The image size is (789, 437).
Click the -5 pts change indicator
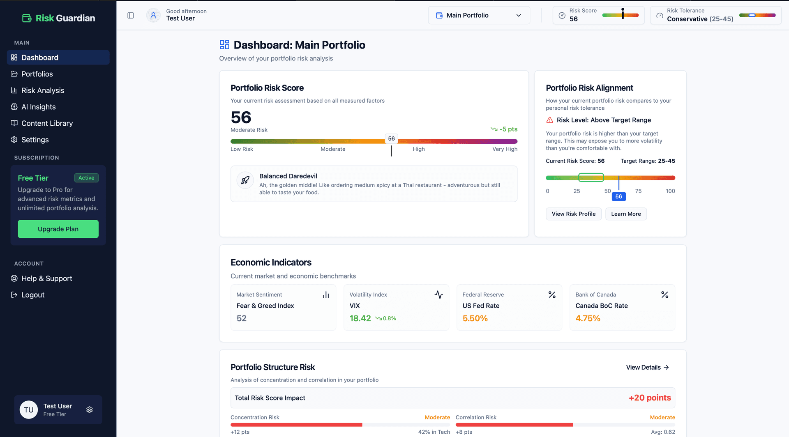[504, 129]
